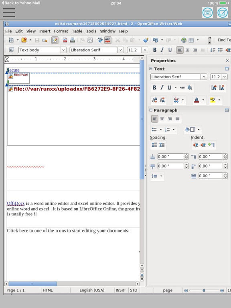The image size is (231, 308).
Task: Toggle Bold in Properties Text panel
Action: (154, 87)
